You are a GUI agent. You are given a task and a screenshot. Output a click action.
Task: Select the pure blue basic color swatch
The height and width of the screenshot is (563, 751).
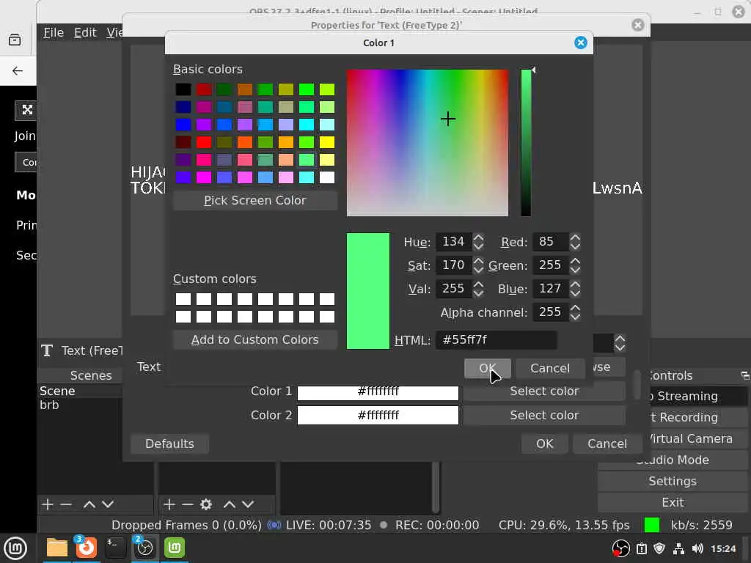pos(183,125)
